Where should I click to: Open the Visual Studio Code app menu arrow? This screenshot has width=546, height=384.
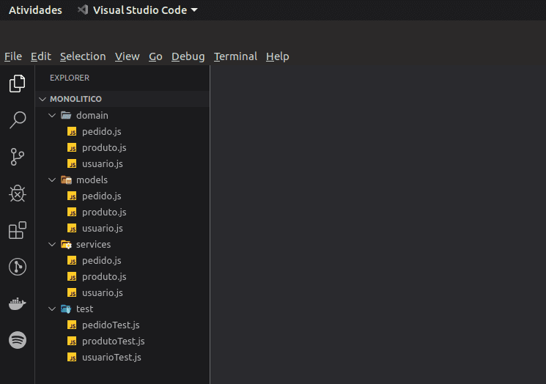[x=194, y=10]
